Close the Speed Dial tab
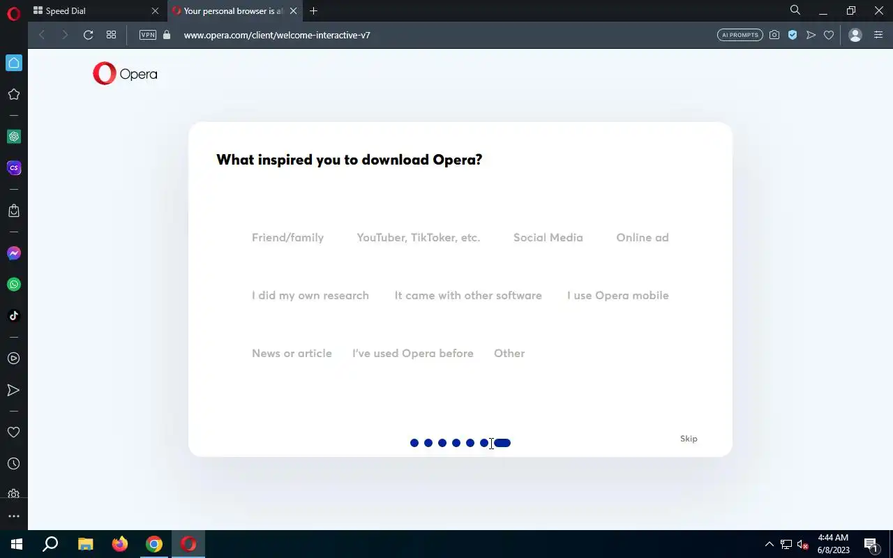The height and width of the screenshot is (558, 893). [155, 11]
